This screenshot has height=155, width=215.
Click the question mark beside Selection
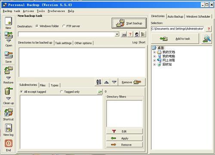209,29
